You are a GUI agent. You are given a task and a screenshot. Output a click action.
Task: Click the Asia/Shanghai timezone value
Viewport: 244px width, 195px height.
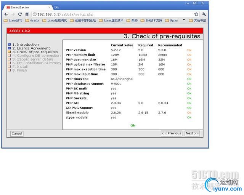point(122,79)
